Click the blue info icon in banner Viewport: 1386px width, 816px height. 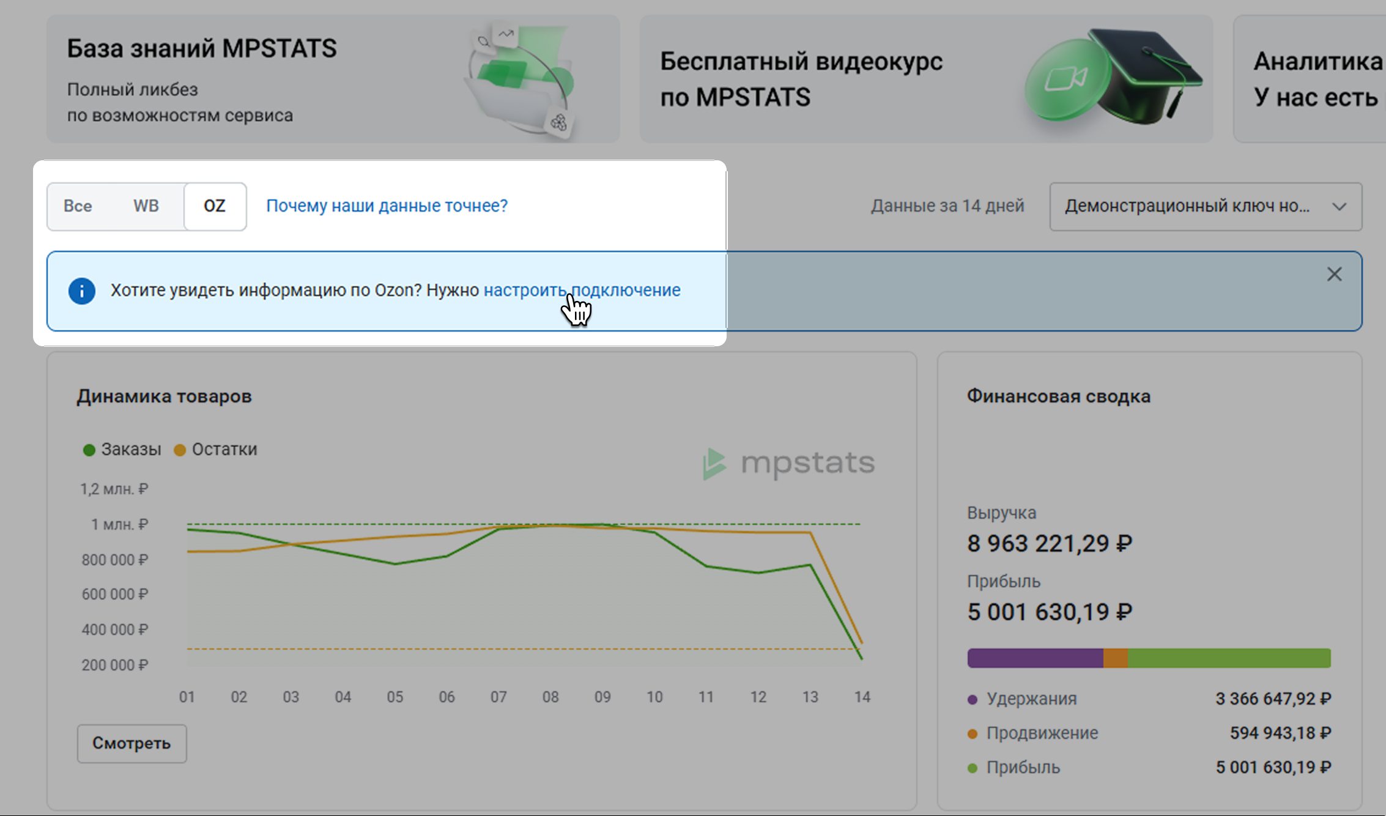coord(82,291)
